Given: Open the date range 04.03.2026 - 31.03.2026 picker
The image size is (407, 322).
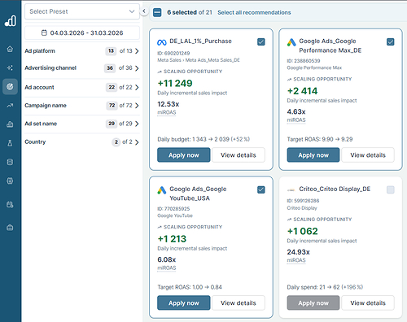Looking at the screenshot, I should click(x=82, y=33).
